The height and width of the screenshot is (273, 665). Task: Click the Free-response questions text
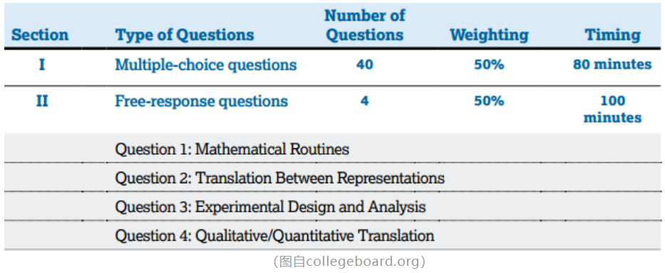click(202, 101)
